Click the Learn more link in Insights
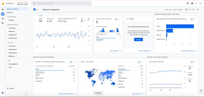This screenshot has height=97, width=204. coord(144,35)
